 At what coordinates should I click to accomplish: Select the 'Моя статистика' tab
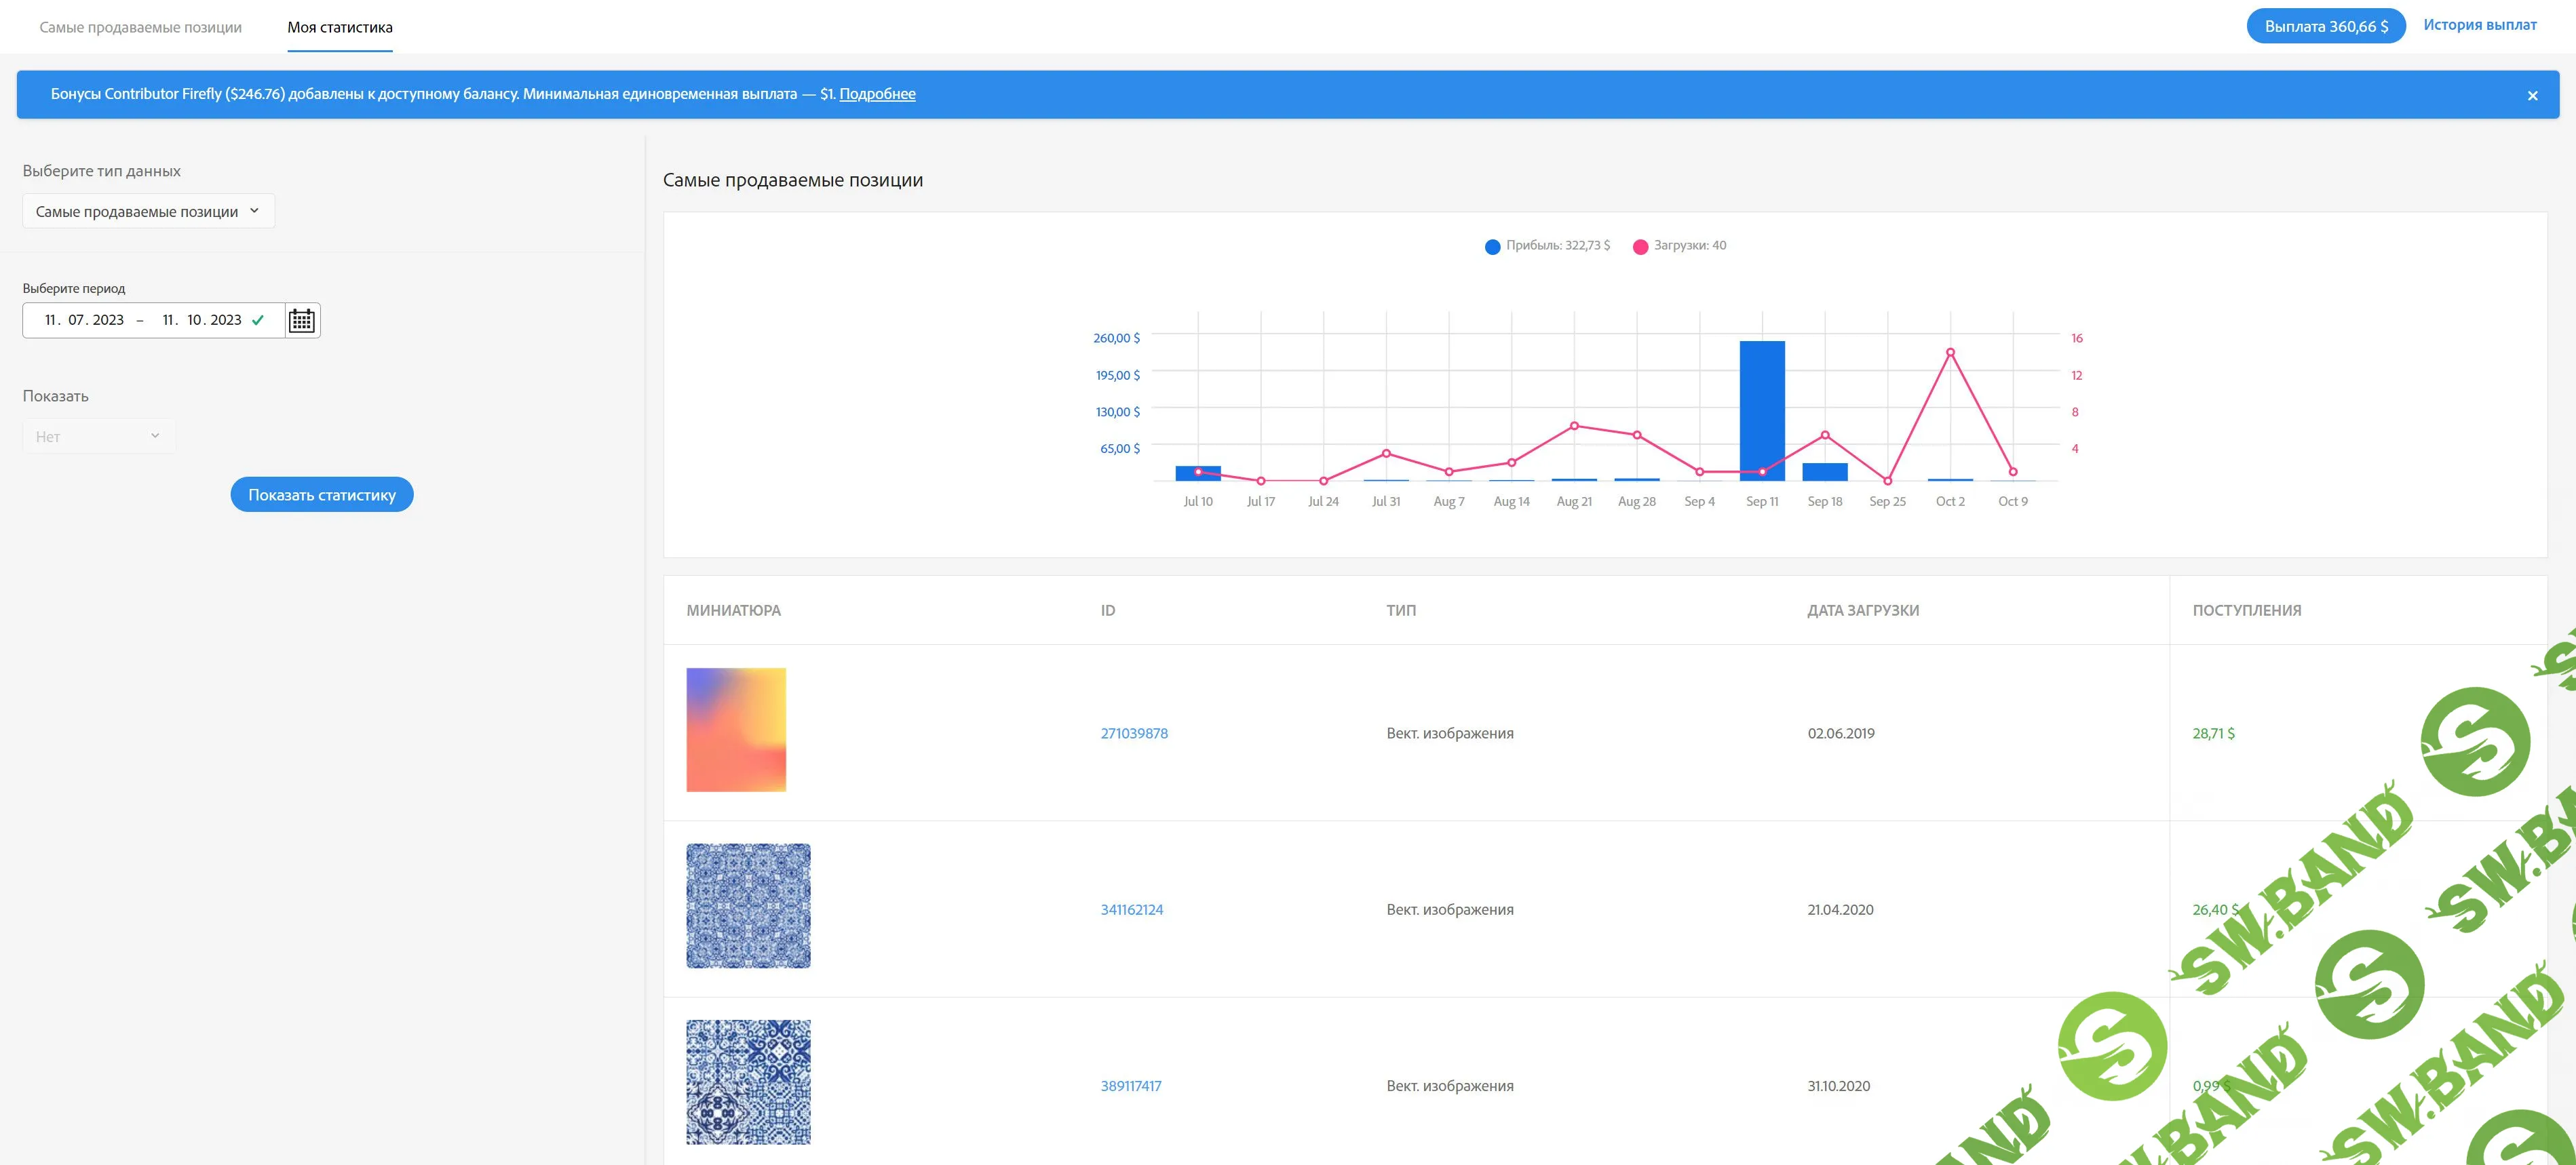pos(339,27)
